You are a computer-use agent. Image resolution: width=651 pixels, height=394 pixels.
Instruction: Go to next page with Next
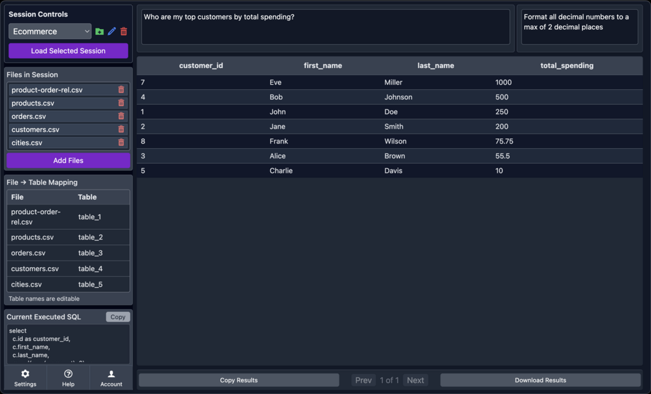(x=415, y=380)
